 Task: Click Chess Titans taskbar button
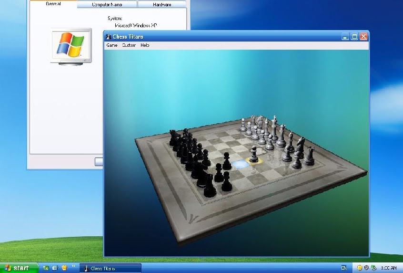coord(110,268)
